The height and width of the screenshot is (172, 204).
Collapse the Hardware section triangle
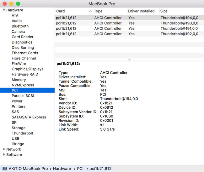[4, 10]
